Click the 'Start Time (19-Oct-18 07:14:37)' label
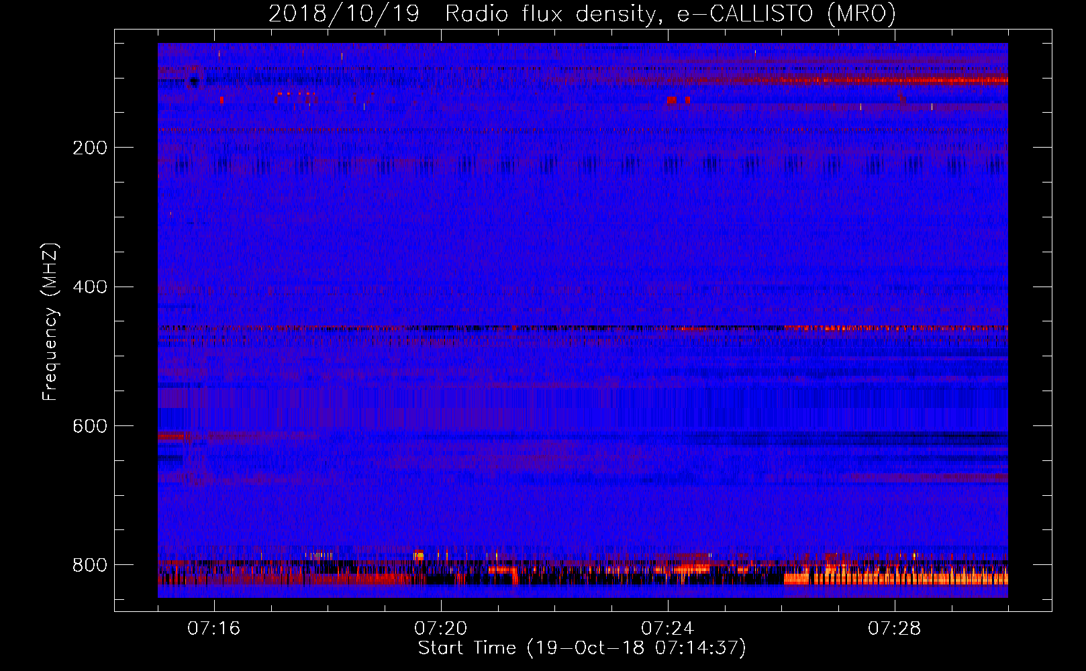 [582, 648]
